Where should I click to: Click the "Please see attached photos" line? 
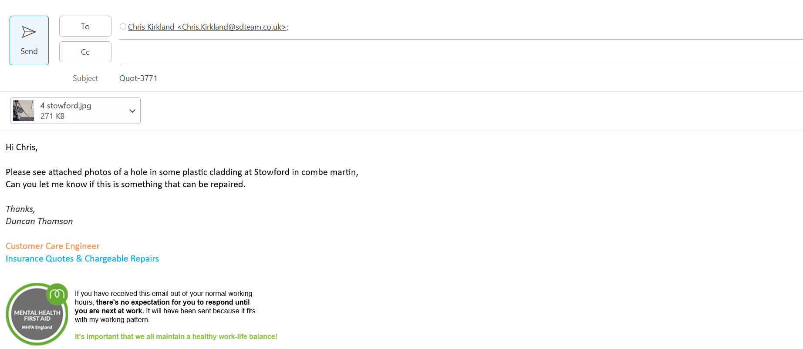click(182, 172)
